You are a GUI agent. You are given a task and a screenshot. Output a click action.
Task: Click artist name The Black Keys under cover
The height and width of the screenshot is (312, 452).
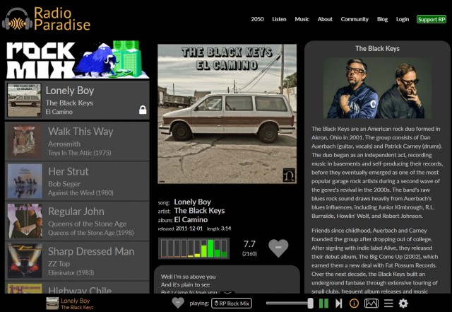point(199,211)
